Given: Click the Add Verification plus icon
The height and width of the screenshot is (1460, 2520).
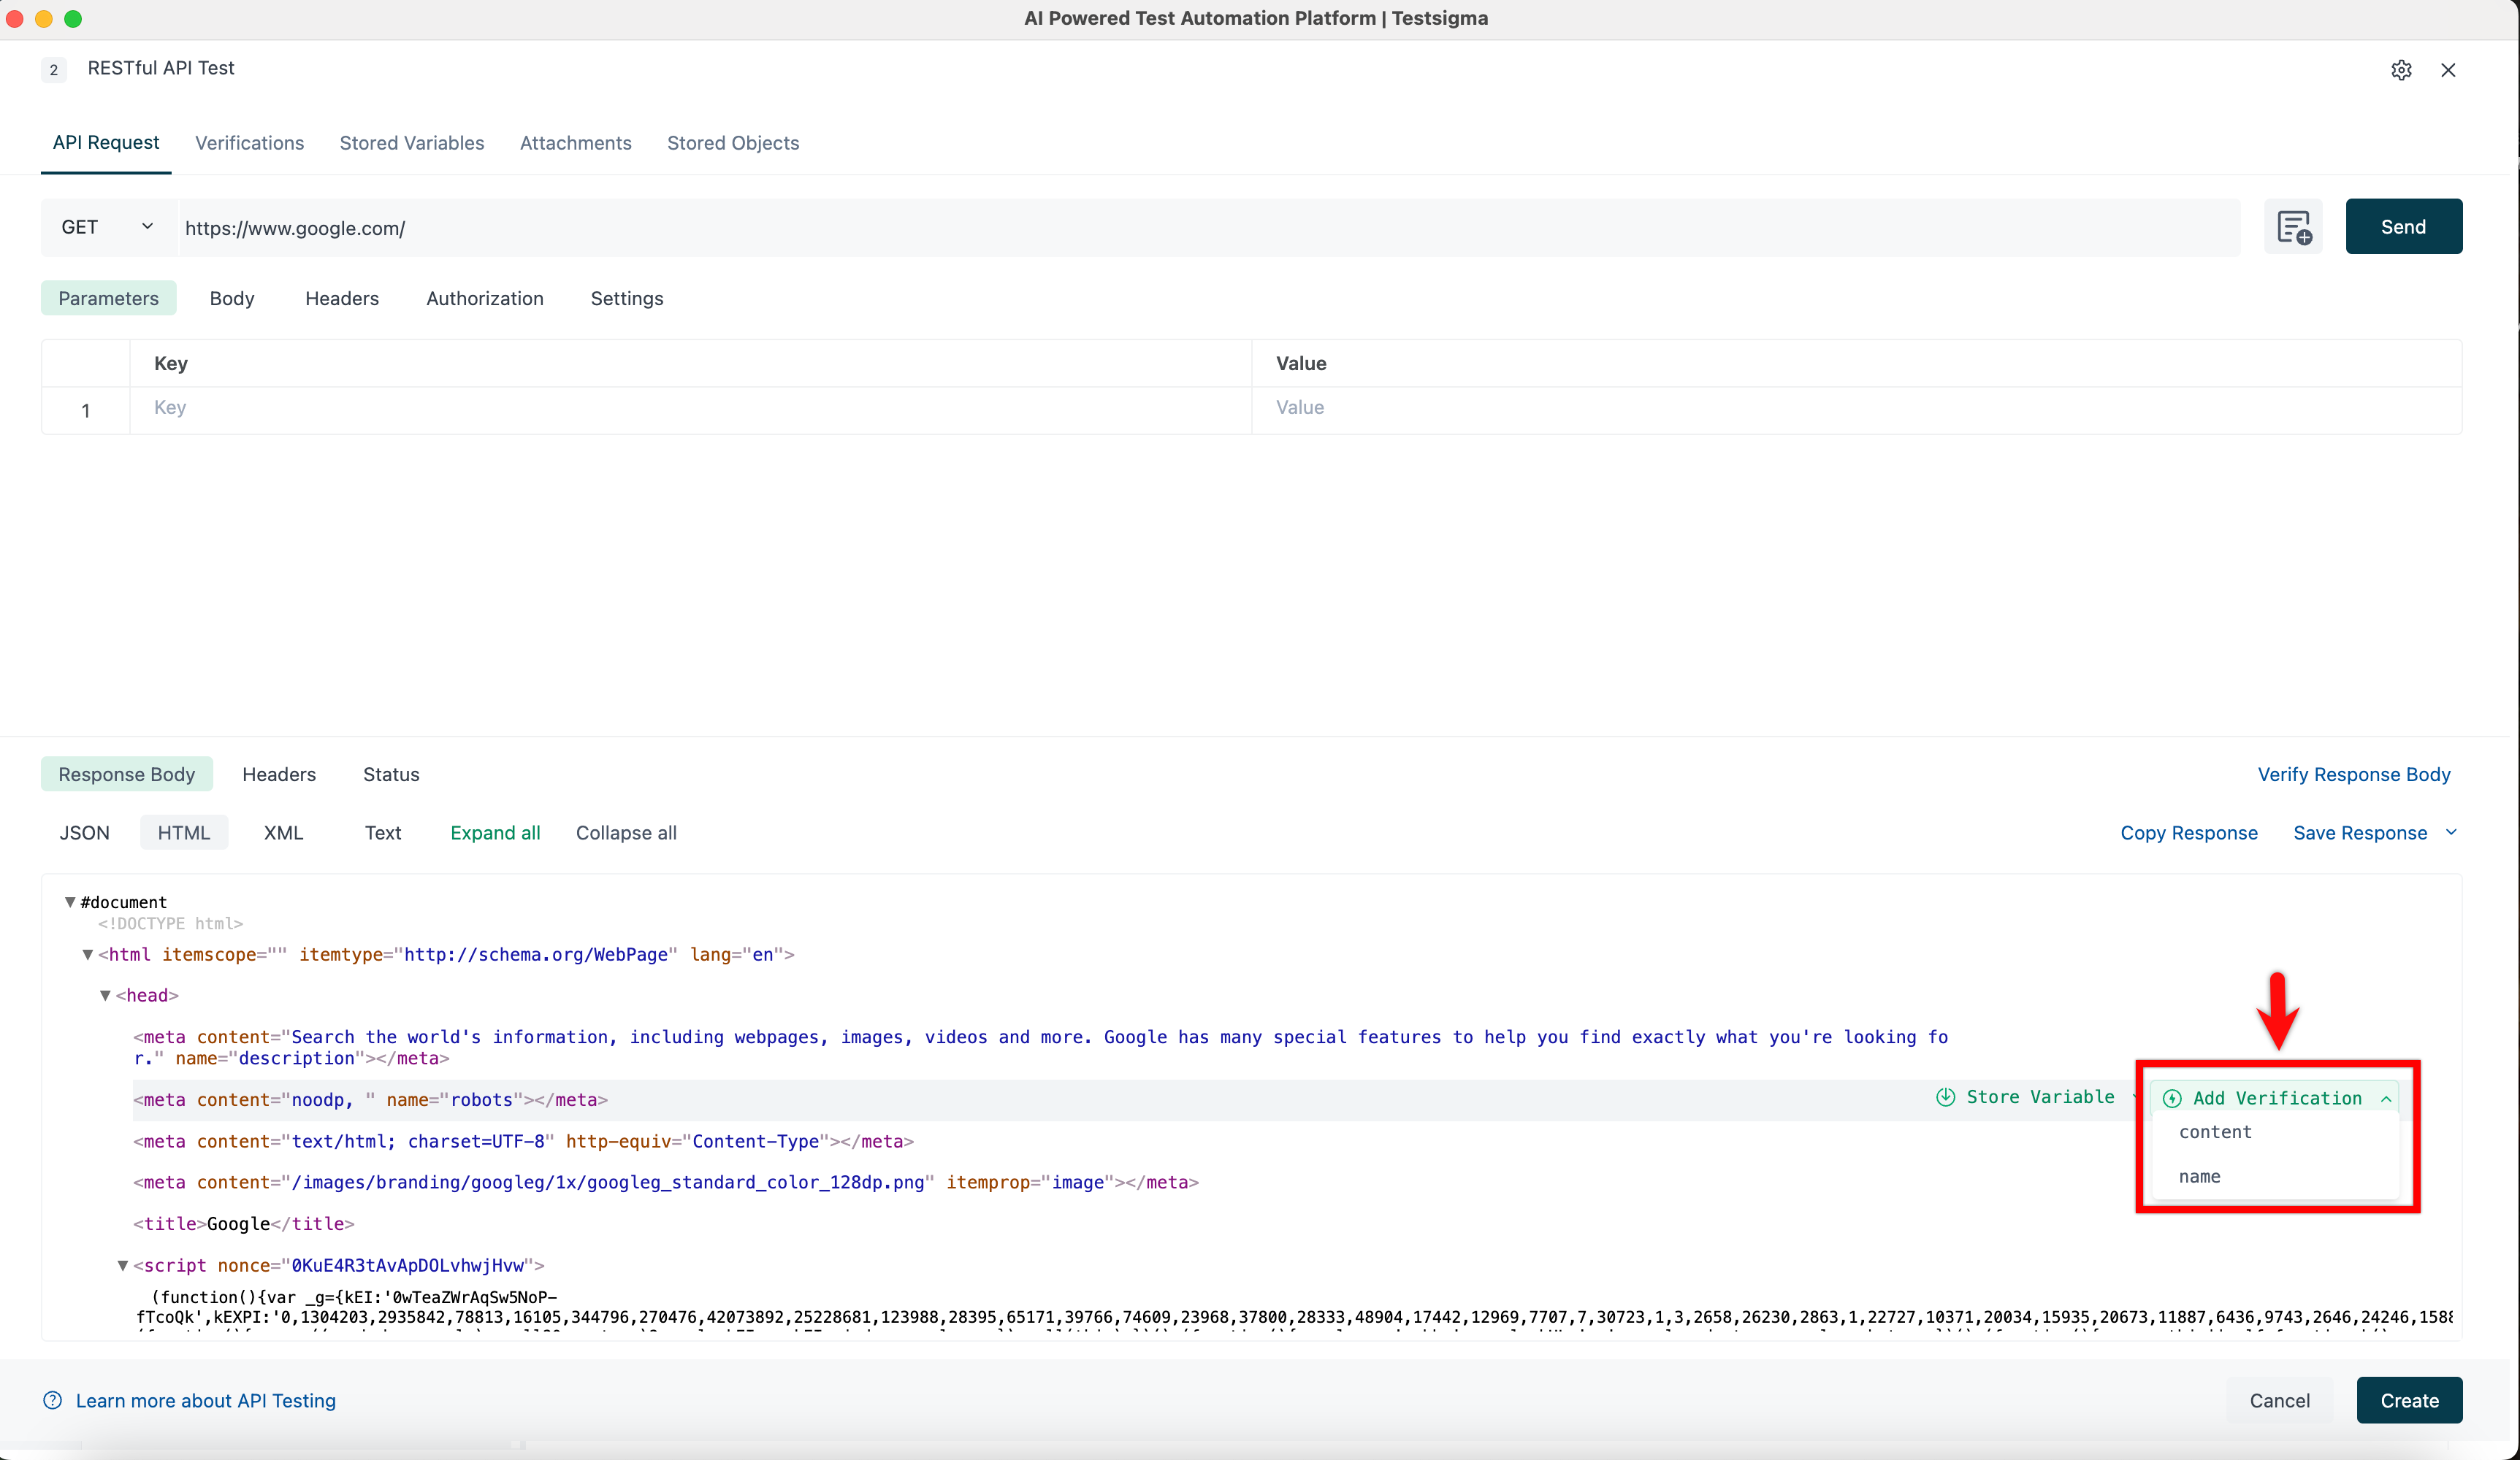Looking at the screenshot, I should coord(2172,1098).
